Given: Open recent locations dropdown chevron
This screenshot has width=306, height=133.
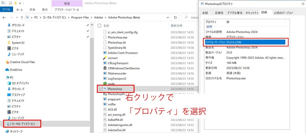Looking at the screenshot, I should 17,18.
